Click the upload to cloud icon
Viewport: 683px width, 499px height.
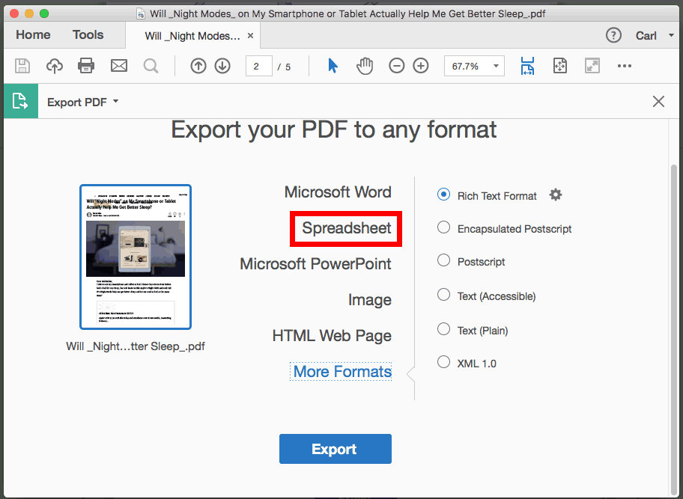55,66
